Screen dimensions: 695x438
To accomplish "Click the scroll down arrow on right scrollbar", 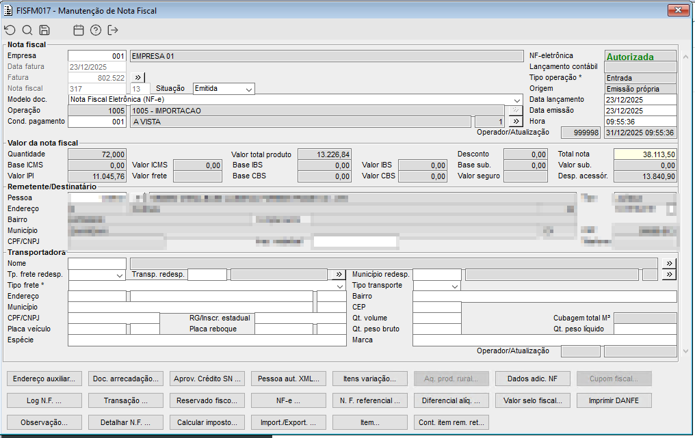I will (x=687, y=351).
